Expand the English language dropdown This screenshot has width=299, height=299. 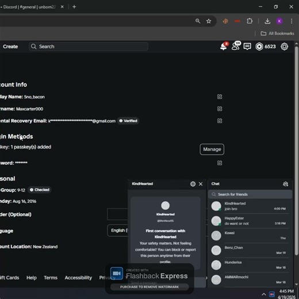coord(117,231)
